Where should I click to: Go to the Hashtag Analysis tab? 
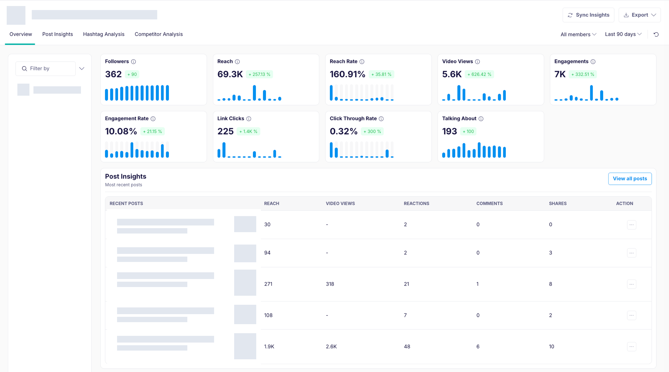[104, 34]
